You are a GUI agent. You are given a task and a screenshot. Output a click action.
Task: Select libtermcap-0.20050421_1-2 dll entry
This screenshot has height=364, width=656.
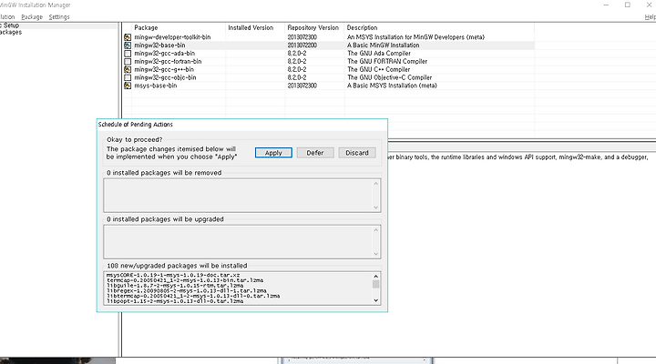(x=193, y=296)
